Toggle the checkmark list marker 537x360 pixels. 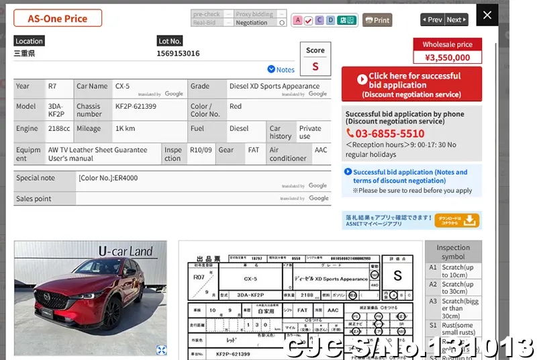tap(308, 20)
